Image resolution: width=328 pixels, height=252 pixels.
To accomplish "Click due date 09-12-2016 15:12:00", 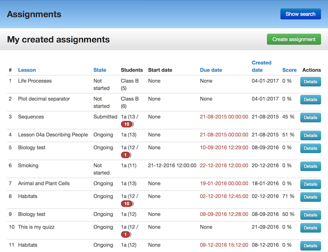I will click(224, 245).
